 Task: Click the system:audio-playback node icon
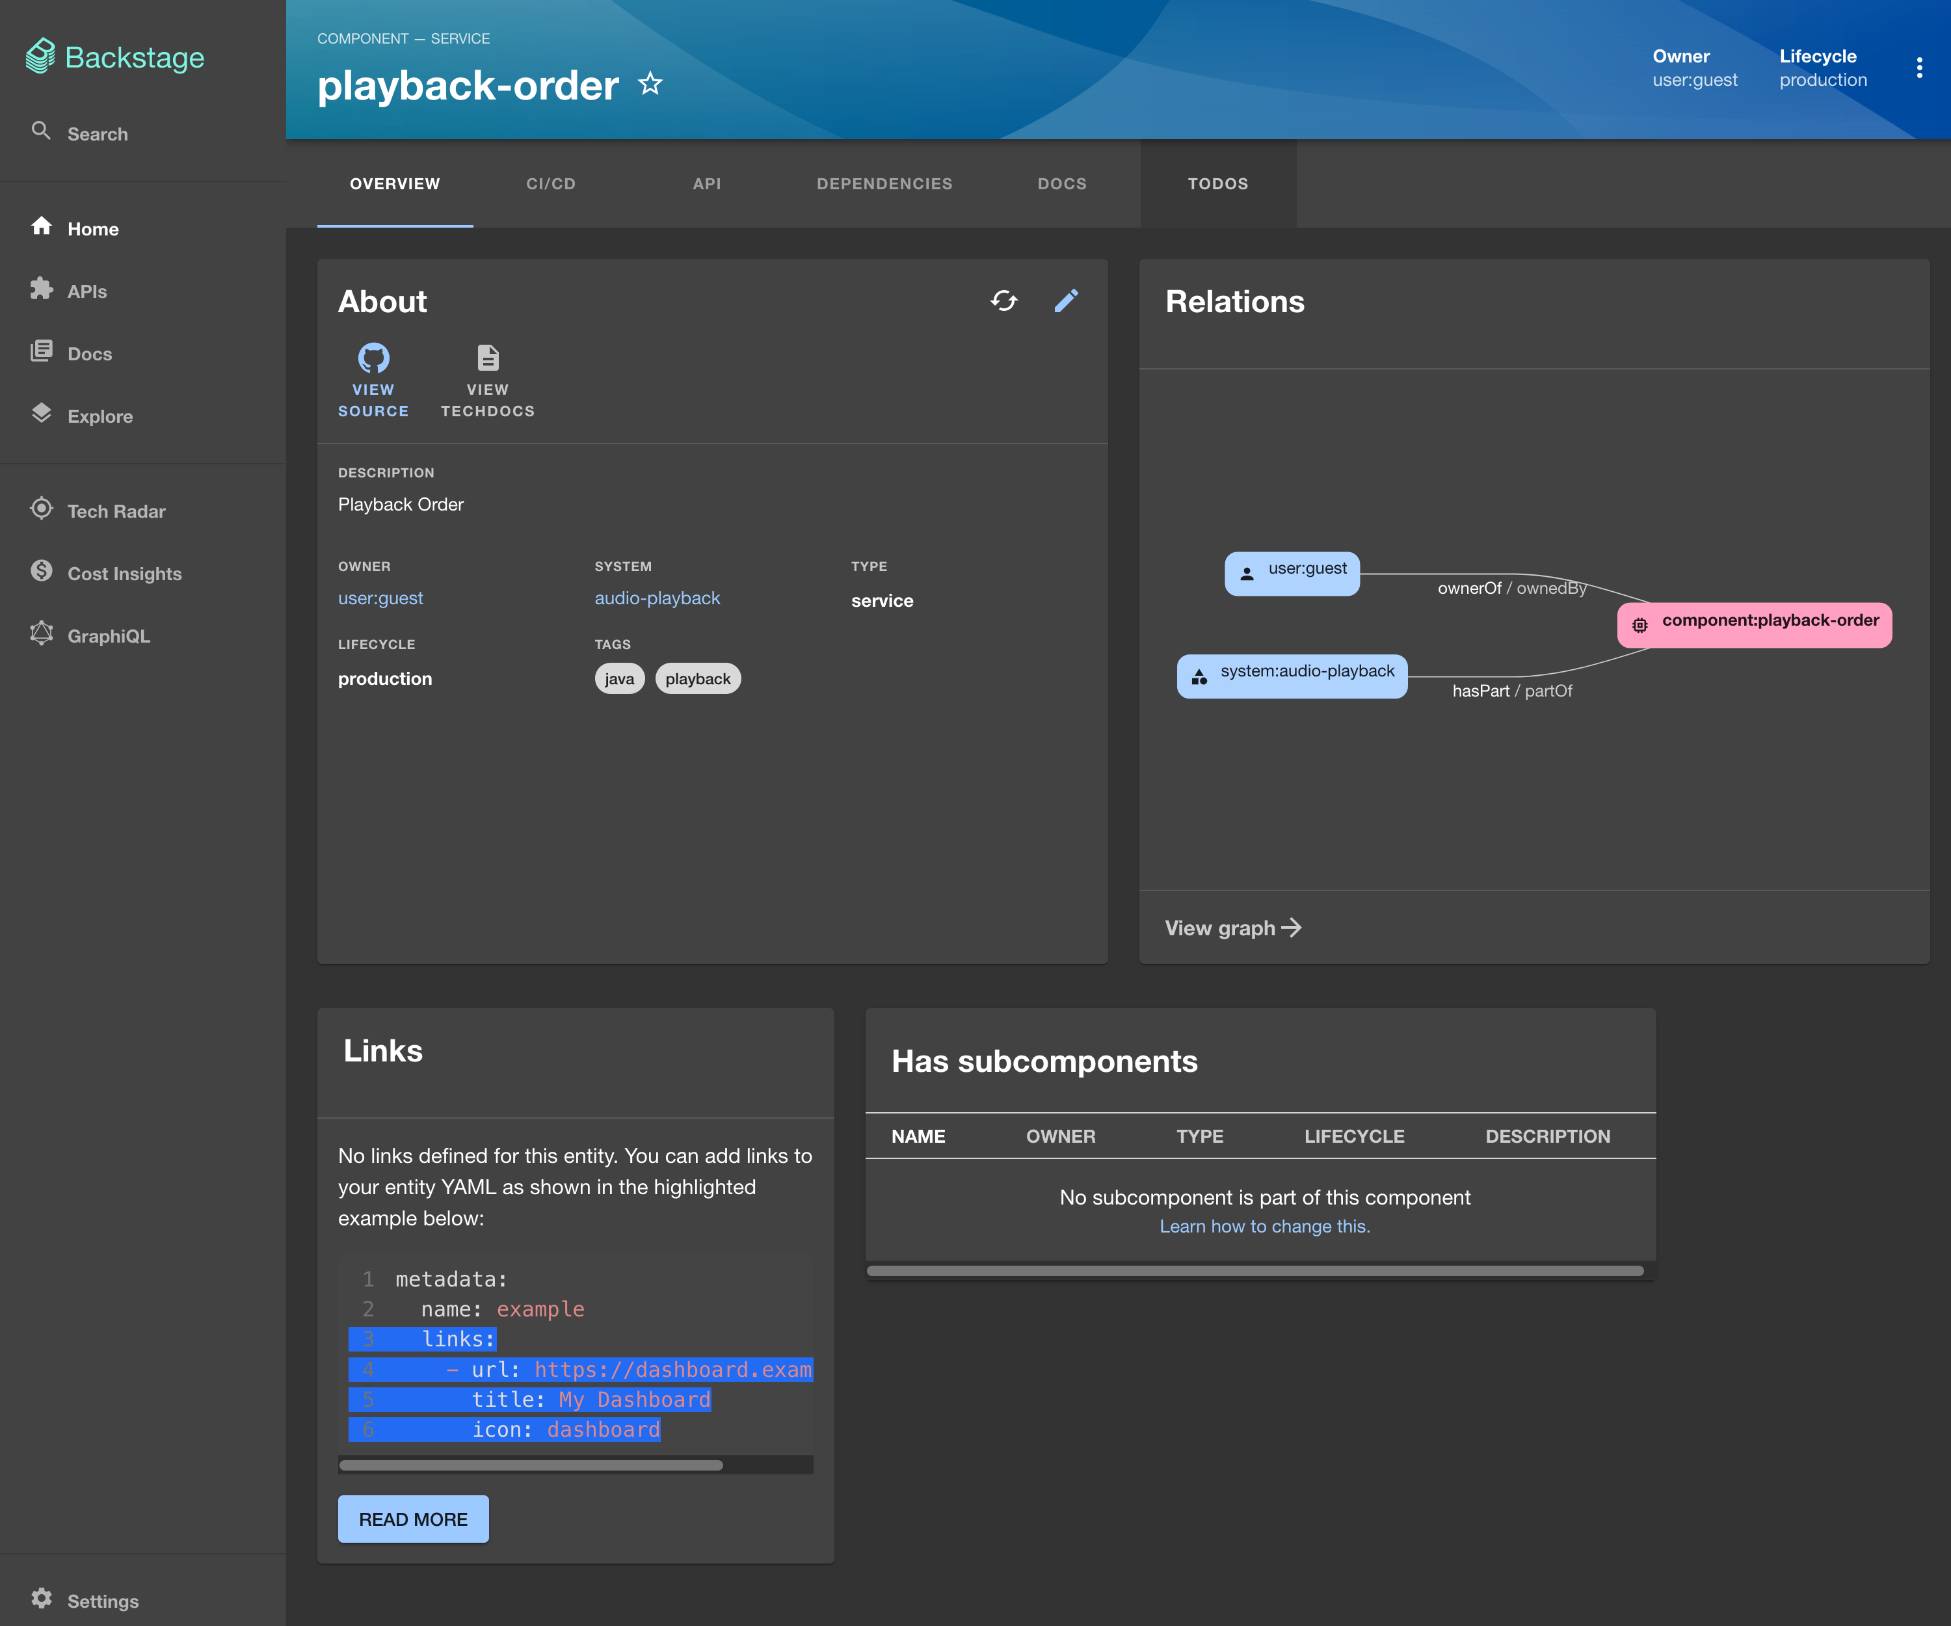click(x=1199, y=677)
